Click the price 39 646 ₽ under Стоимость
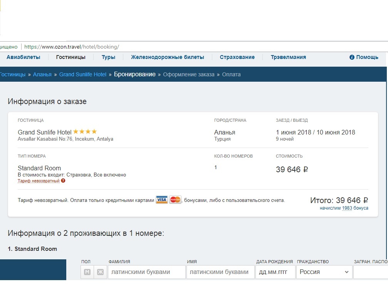 point(292,170)
